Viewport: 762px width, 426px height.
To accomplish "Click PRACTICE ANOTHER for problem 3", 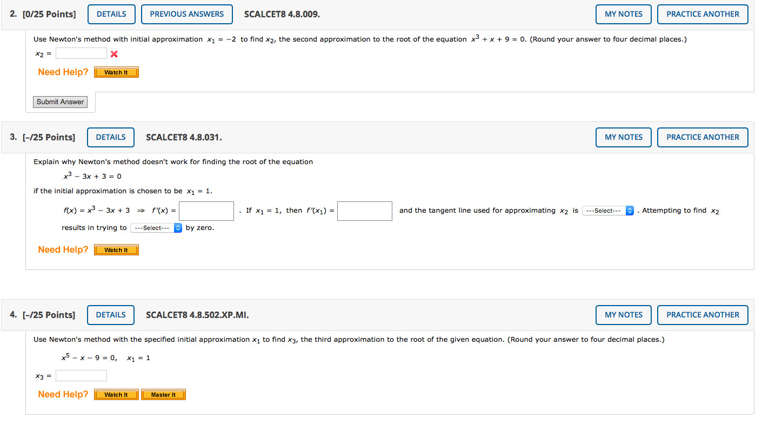I will pos(703,137).
